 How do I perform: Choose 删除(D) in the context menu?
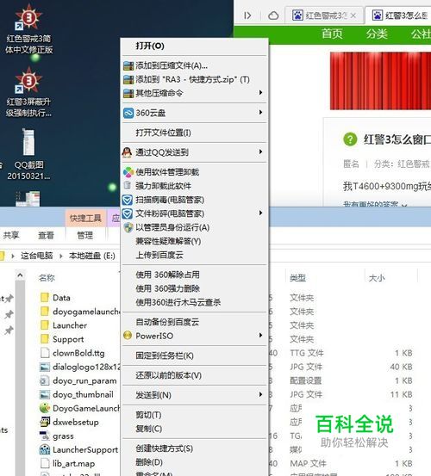tap(194, 462)
